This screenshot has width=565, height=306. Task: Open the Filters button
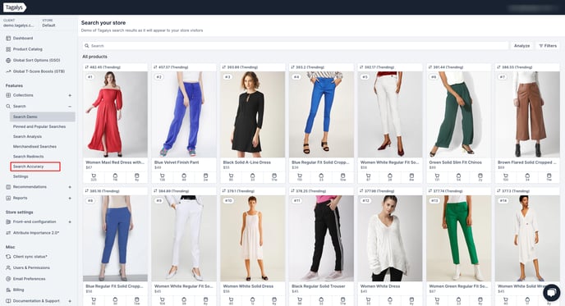click(548, 46)
